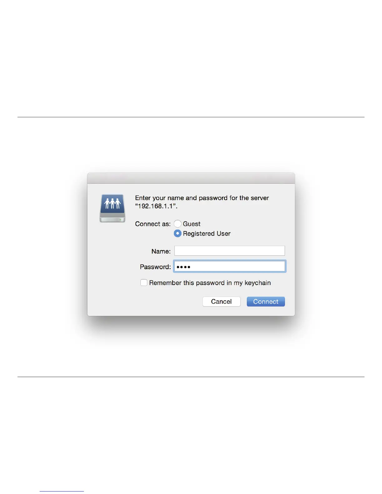Click the shared server drive icon

tap(112, 208)
